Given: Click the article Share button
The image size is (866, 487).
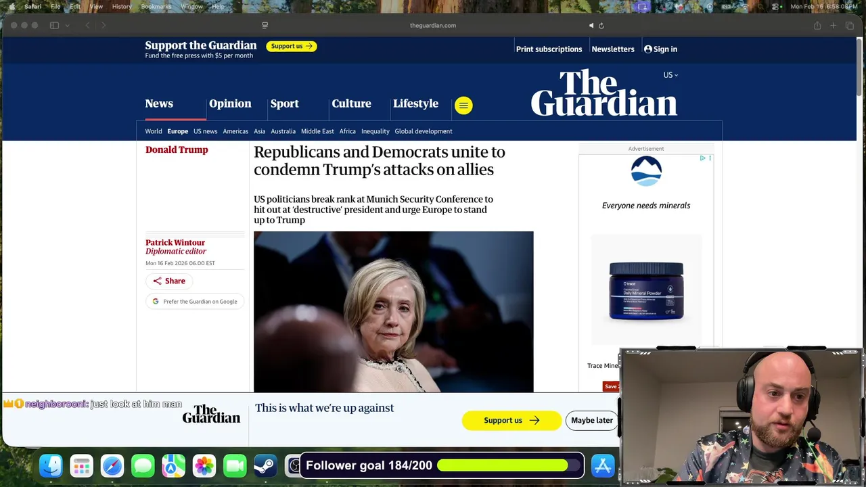Looking at the screenshot, I should pos(169,281).
